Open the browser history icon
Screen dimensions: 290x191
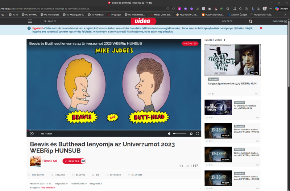point(246,9)
